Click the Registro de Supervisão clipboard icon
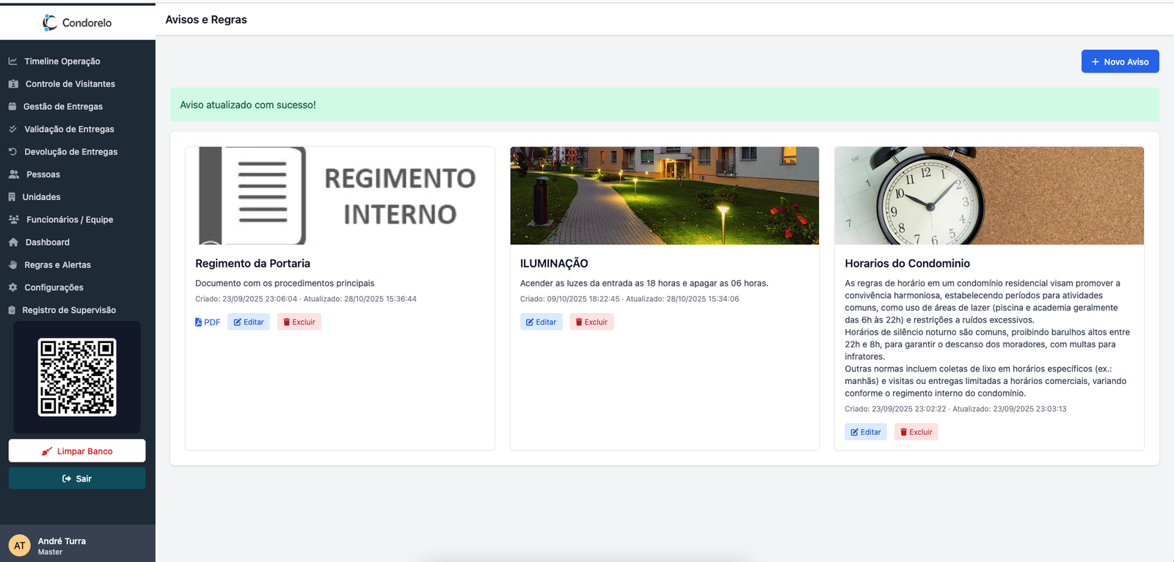 point(12,311)
